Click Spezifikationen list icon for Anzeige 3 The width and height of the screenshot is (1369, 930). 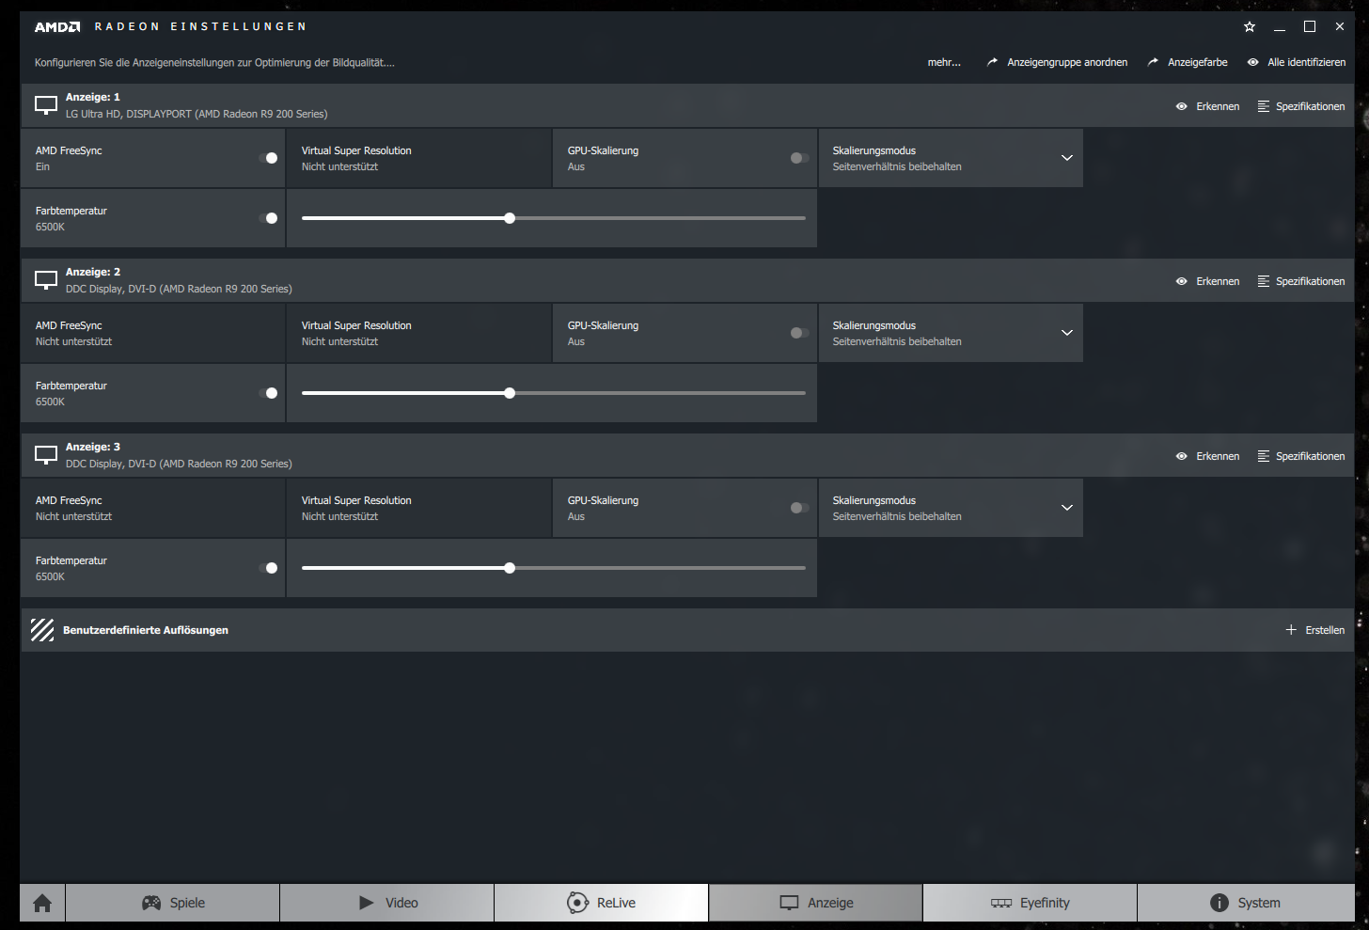[x=1264, y=456]
